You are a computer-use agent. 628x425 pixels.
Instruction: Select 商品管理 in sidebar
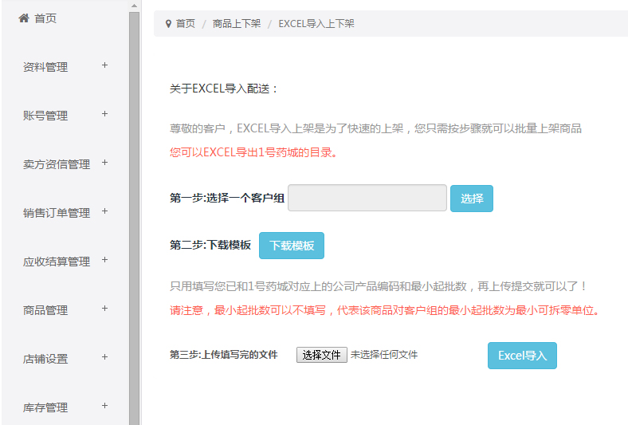[45, 310]
